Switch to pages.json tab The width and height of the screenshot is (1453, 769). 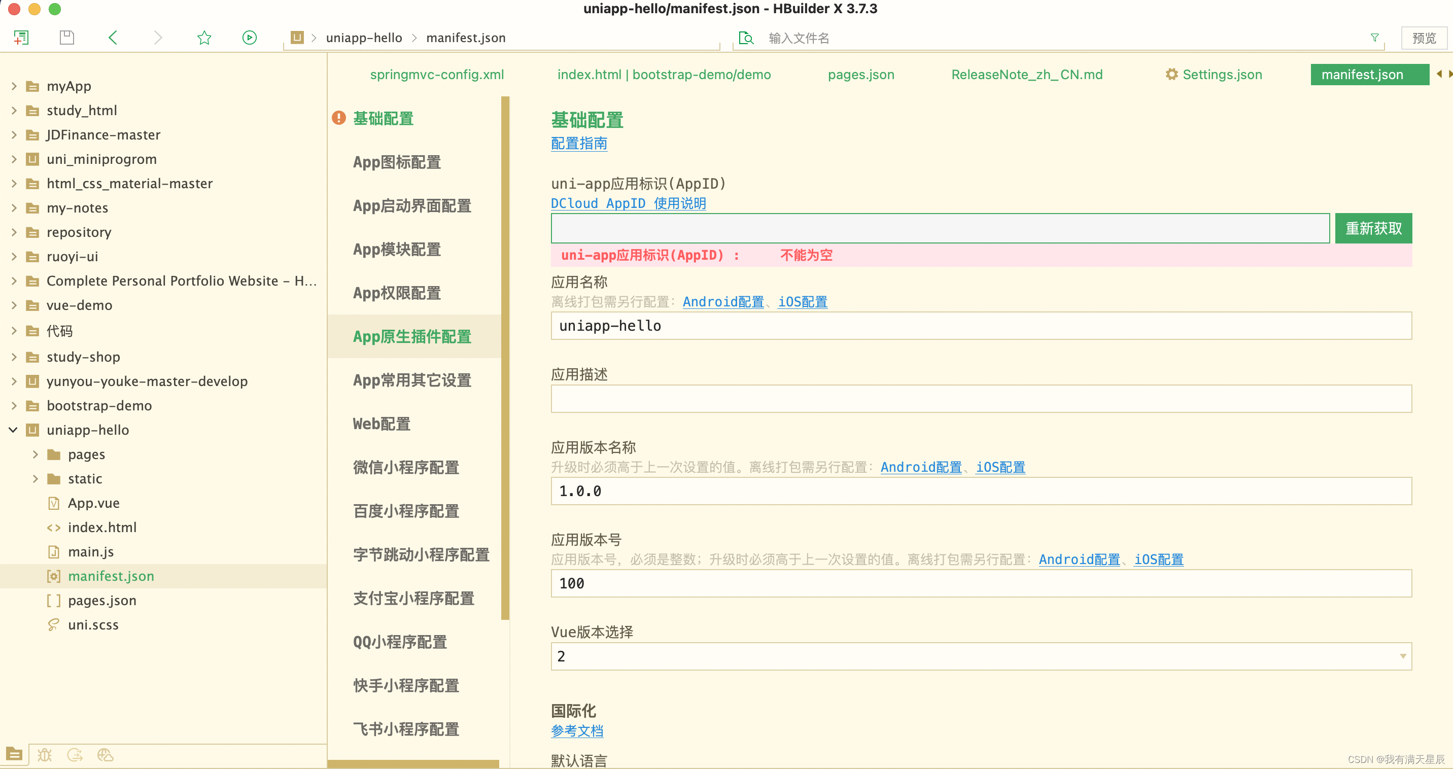point(861,75)
